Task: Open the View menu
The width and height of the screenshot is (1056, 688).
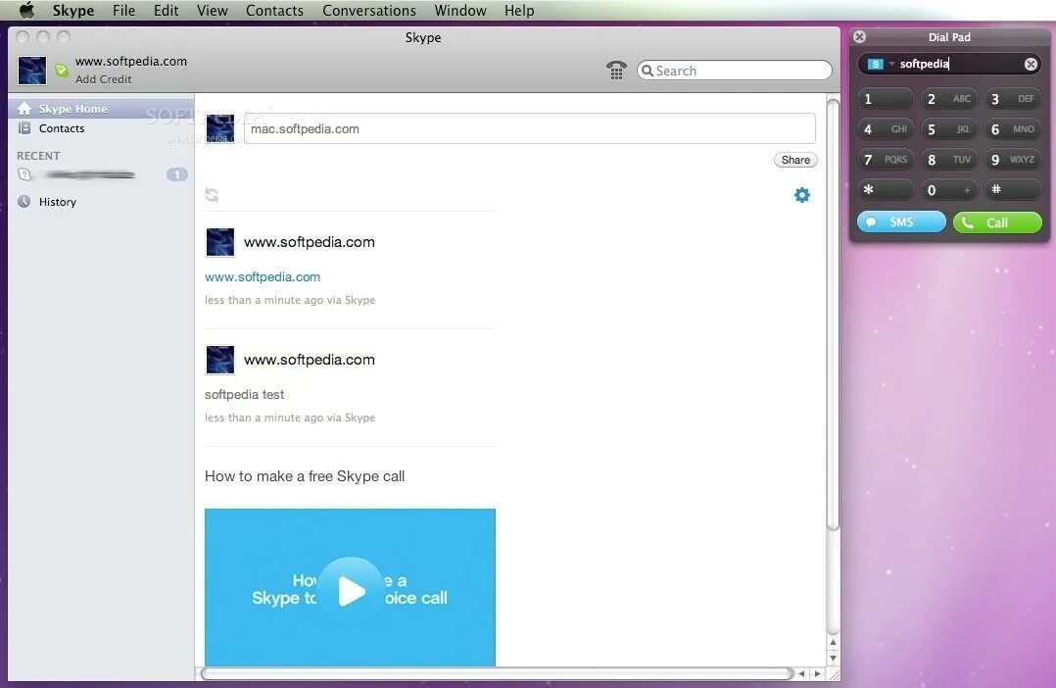Action: (213, 10)
